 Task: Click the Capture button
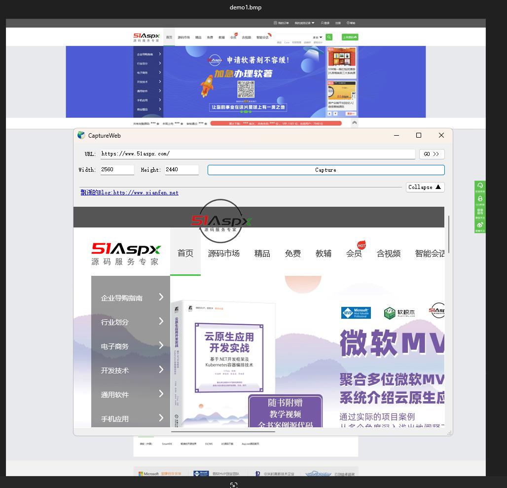coord(326,170)
